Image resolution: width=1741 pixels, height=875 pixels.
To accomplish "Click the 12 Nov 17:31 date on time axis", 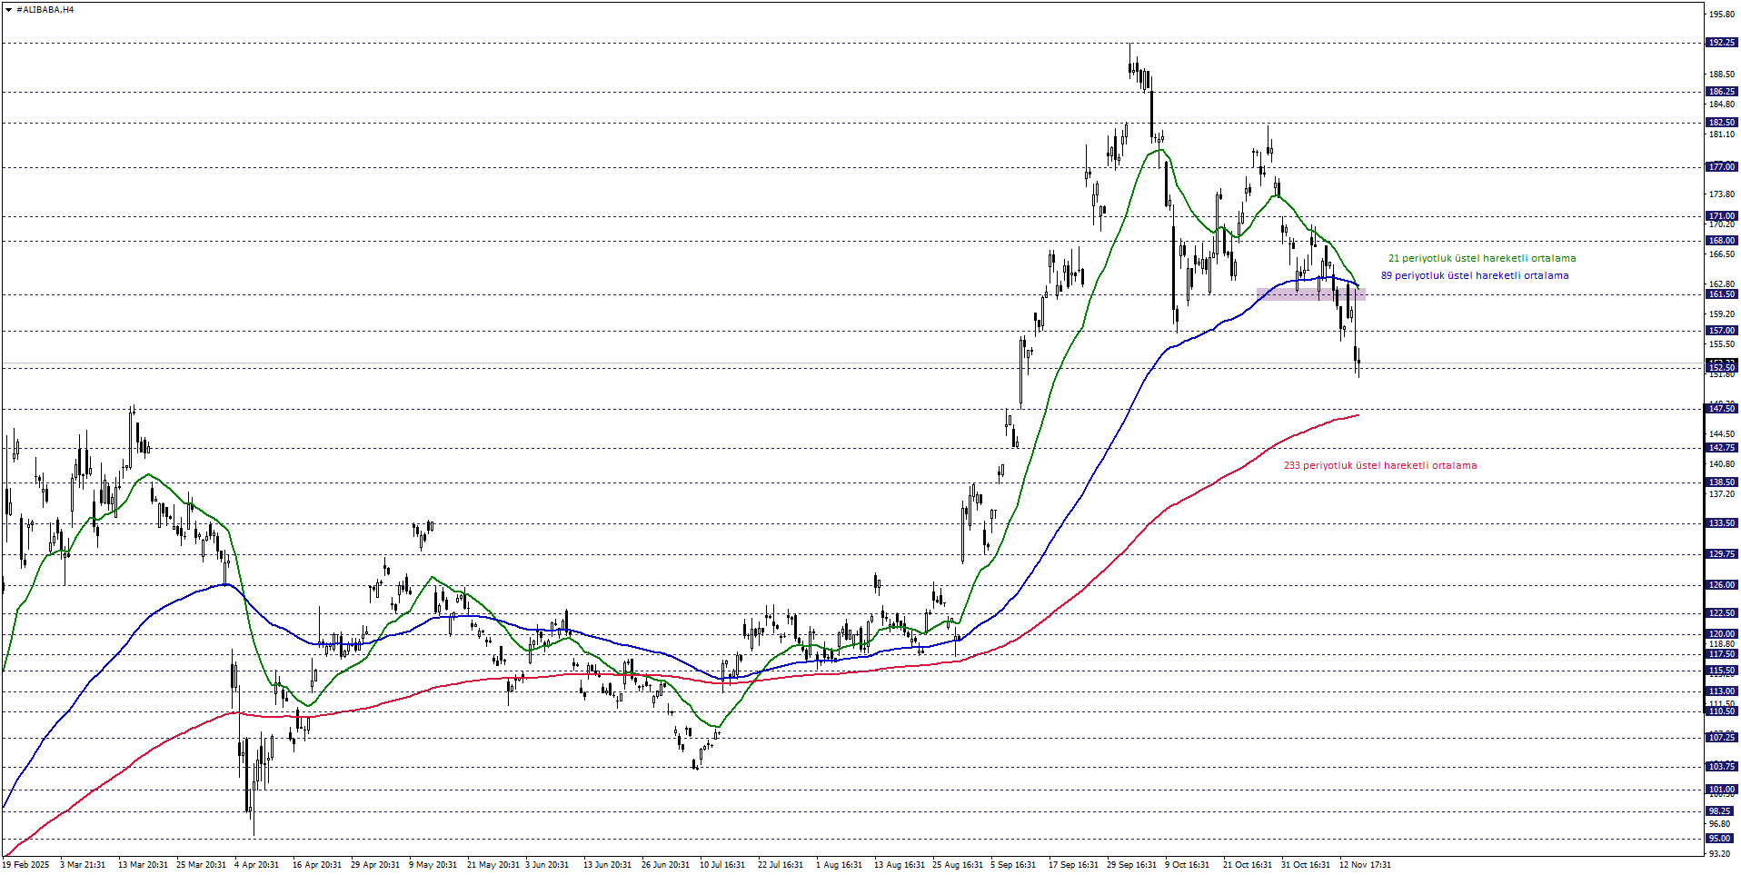I will coord(1365,865).
